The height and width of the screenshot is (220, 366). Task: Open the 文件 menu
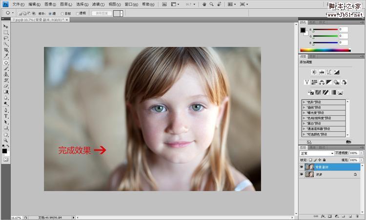[18, 4]
